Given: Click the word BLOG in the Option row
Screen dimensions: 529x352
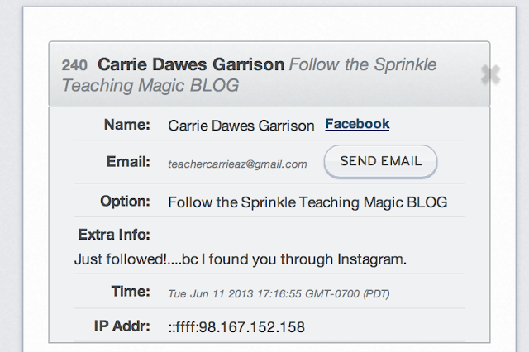Looking at the screenshot, I should coord(427,202).
